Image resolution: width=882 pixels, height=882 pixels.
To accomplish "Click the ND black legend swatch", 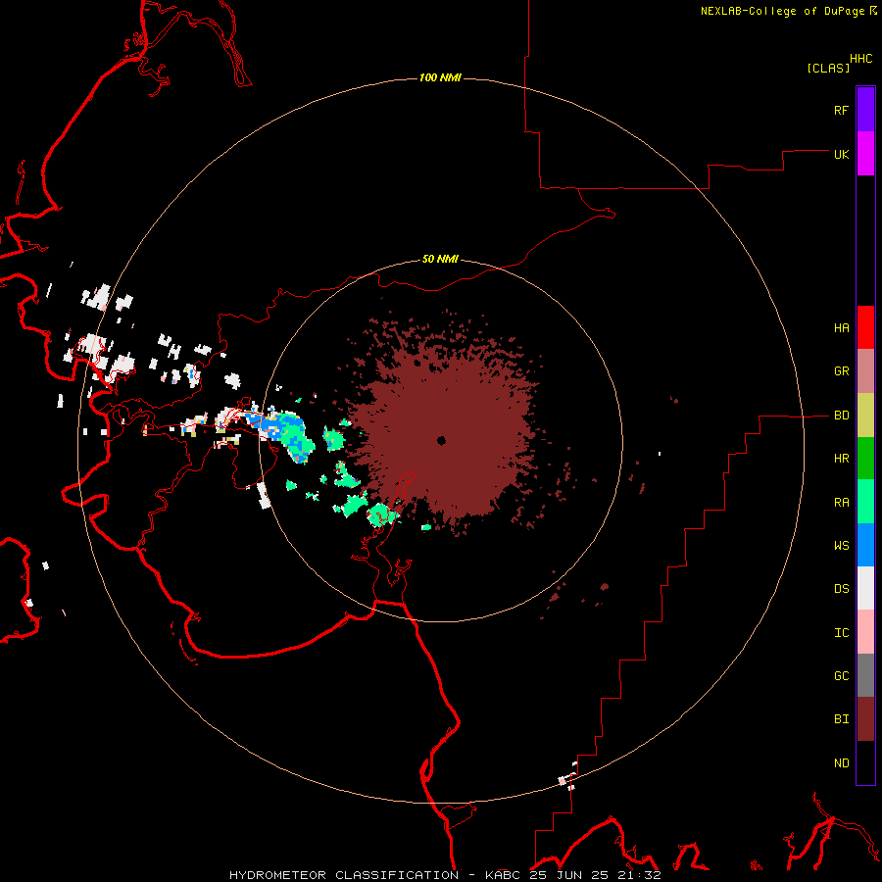I will pos(865,762).
